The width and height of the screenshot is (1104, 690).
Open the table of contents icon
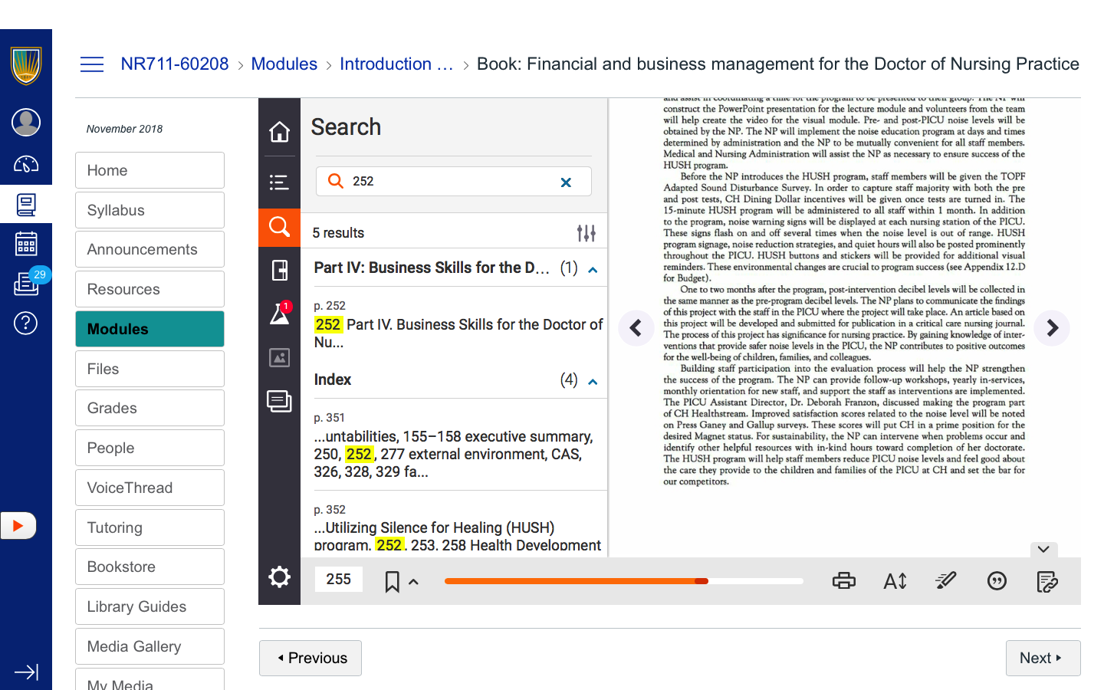[279, 182]
